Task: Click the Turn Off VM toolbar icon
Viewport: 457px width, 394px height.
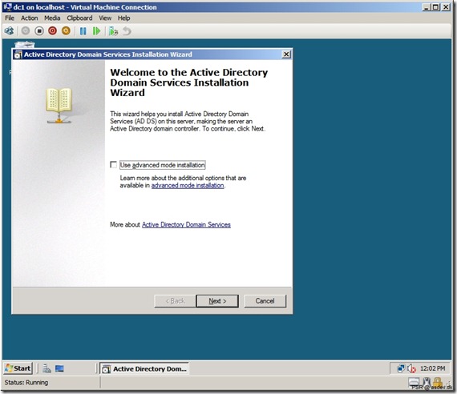Action: coord(39,31)
